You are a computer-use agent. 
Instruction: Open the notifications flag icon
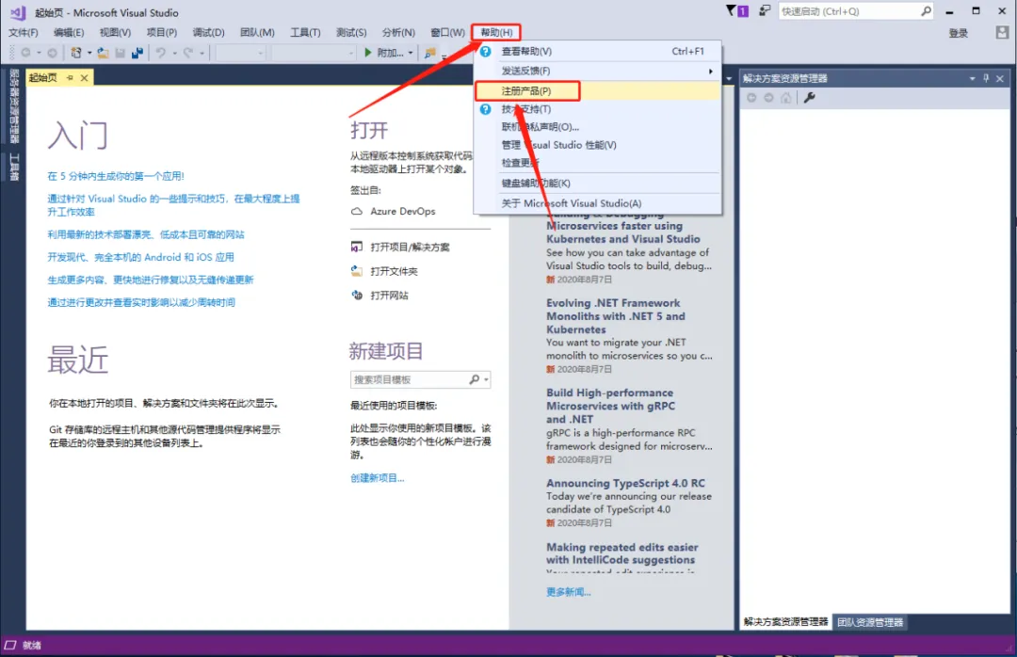[731, 10]
